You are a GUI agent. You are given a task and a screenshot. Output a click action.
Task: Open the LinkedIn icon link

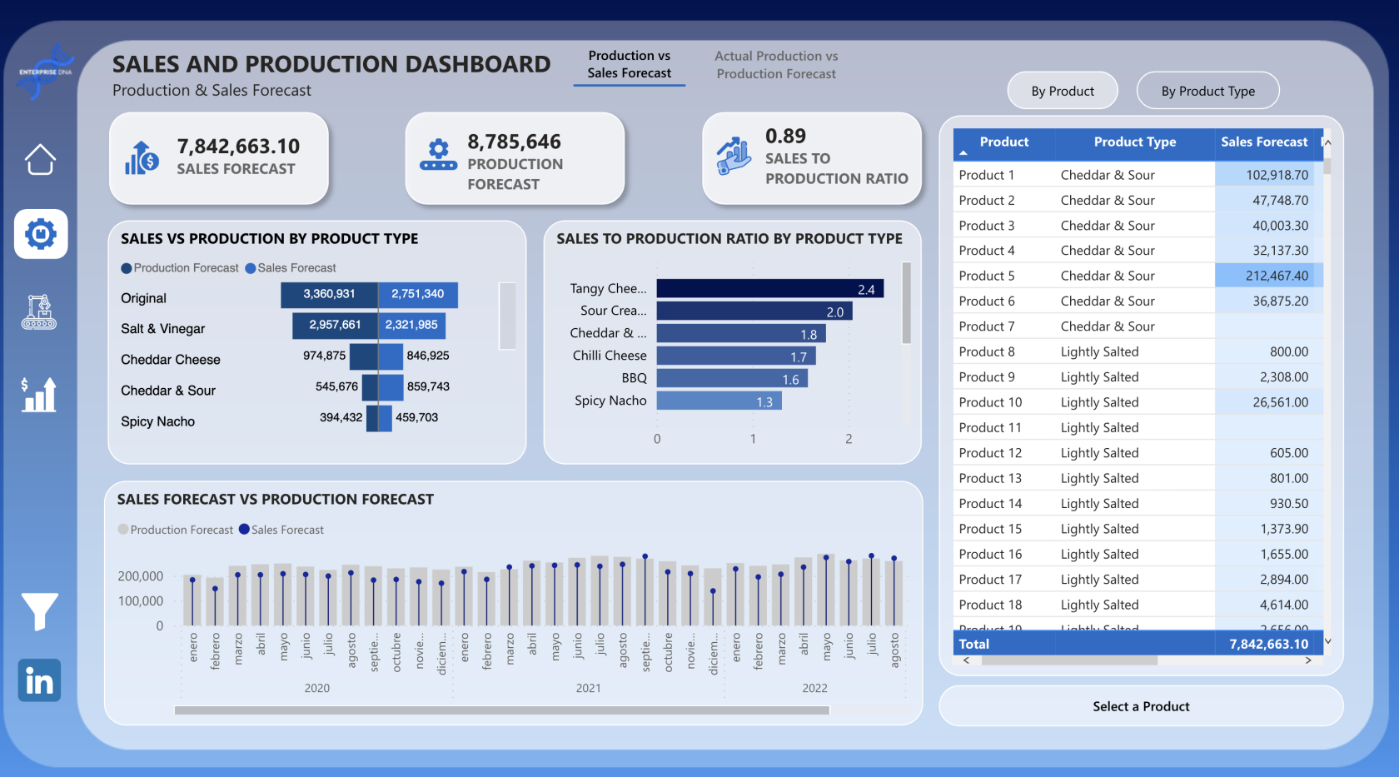coord(39,680)
